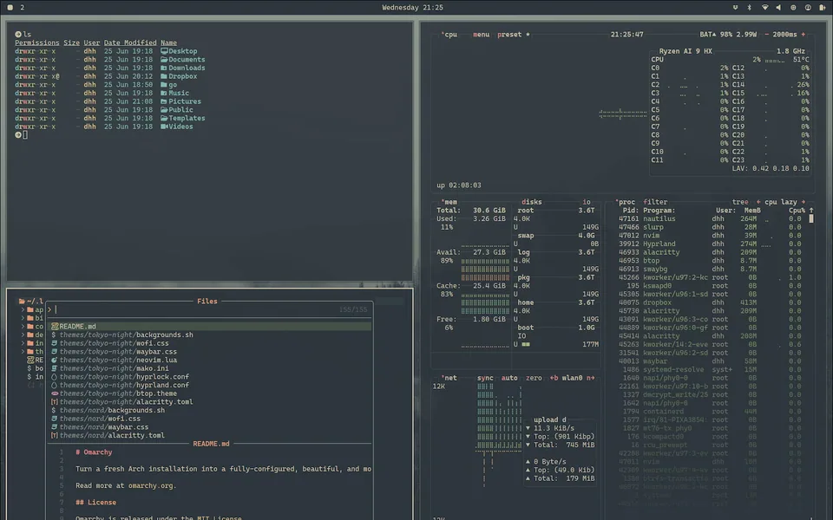833x520 pixels.
Task: Click left arrow before cpu lazy sorting
Action: tap(758, 202)
